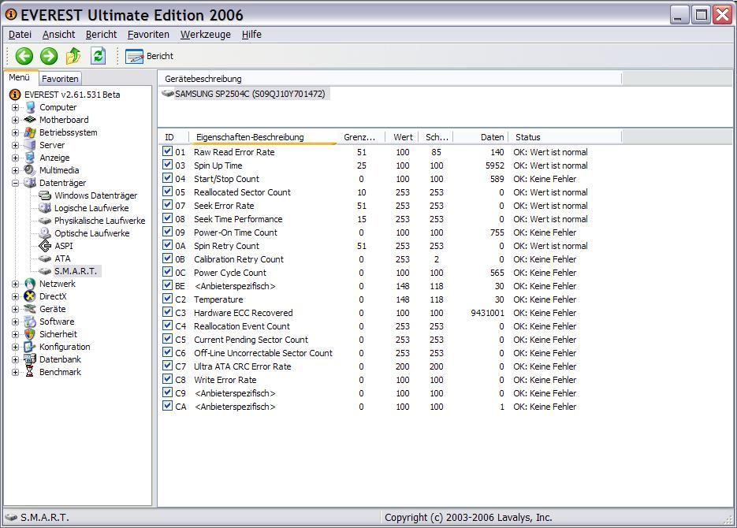Click the ATA drive icon

45,258
